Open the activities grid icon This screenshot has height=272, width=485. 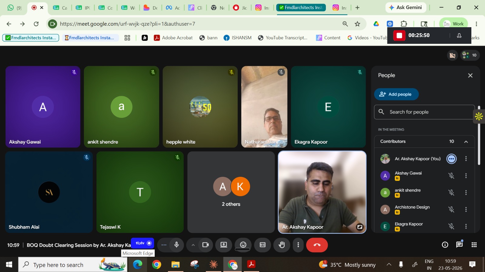coord(474,245)
